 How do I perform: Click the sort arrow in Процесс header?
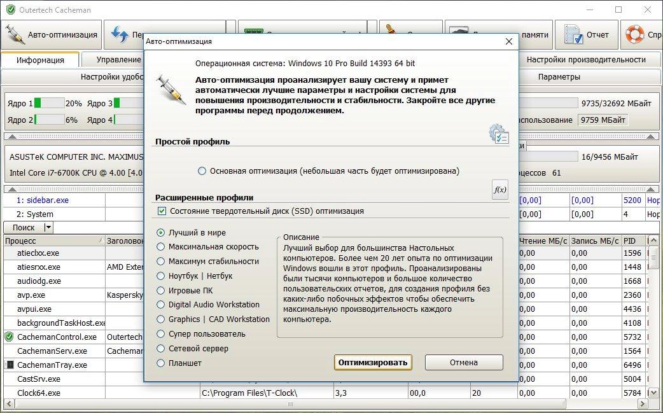(101, 241)
